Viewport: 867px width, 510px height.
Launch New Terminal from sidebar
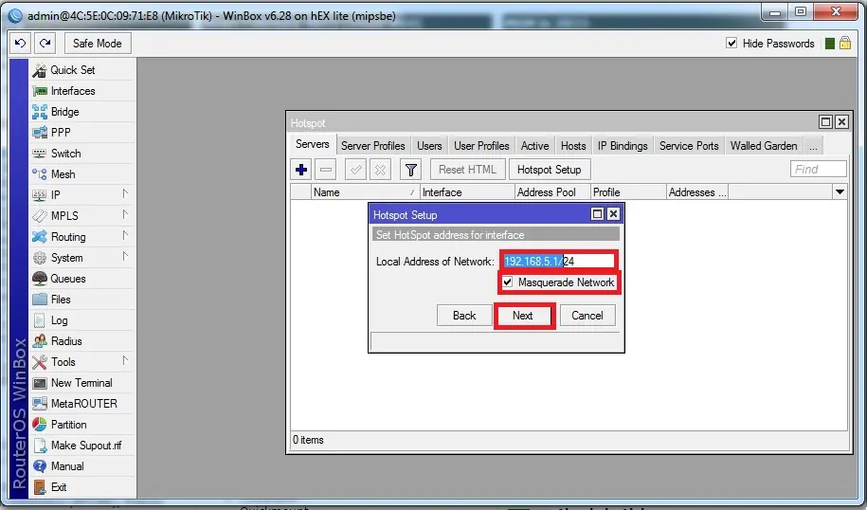coord(81,383)
